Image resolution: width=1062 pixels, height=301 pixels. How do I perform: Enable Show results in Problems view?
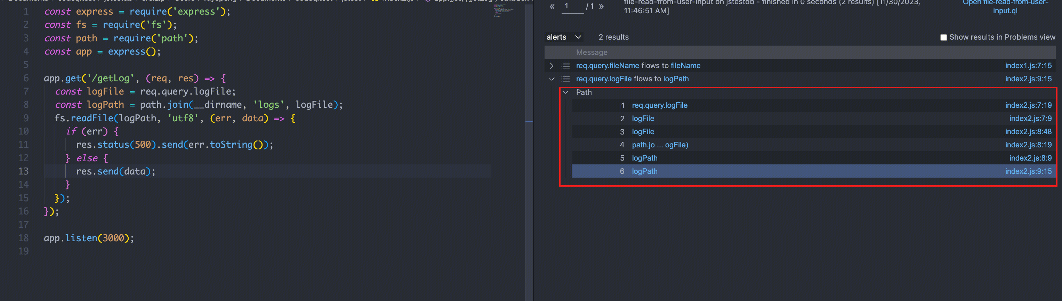point(943,38)
